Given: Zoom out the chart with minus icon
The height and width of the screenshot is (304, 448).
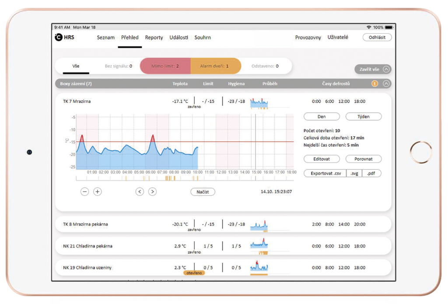Looking at the screenshot, I should (85, 191).
